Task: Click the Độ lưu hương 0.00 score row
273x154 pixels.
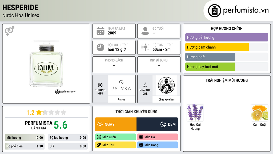Action: coord(68,138)
